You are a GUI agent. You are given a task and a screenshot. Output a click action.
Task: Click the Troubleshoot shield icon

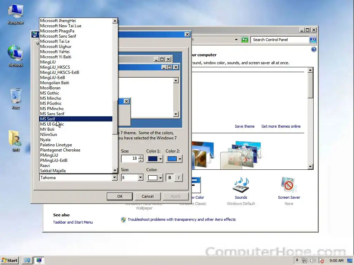(x=123, y=219)
